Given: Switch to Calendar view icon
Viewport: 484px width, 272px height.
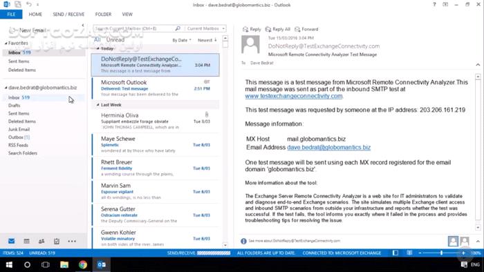Looking at the screenshot, I should 26,241.
